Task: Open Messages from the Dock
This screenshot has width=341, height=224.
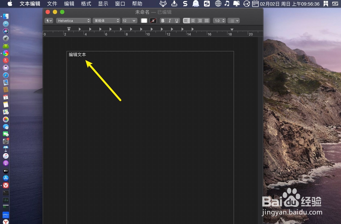Action: pyautogui.click(x=6, y=127)
